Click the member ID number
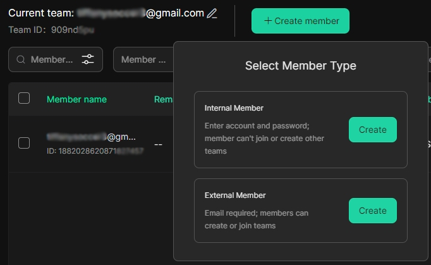This screenshot has width=431, height=265. coord(95,151)
